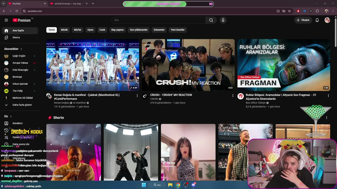
Task: Open the YouTube account avatar menu
Action: [327, 20]
